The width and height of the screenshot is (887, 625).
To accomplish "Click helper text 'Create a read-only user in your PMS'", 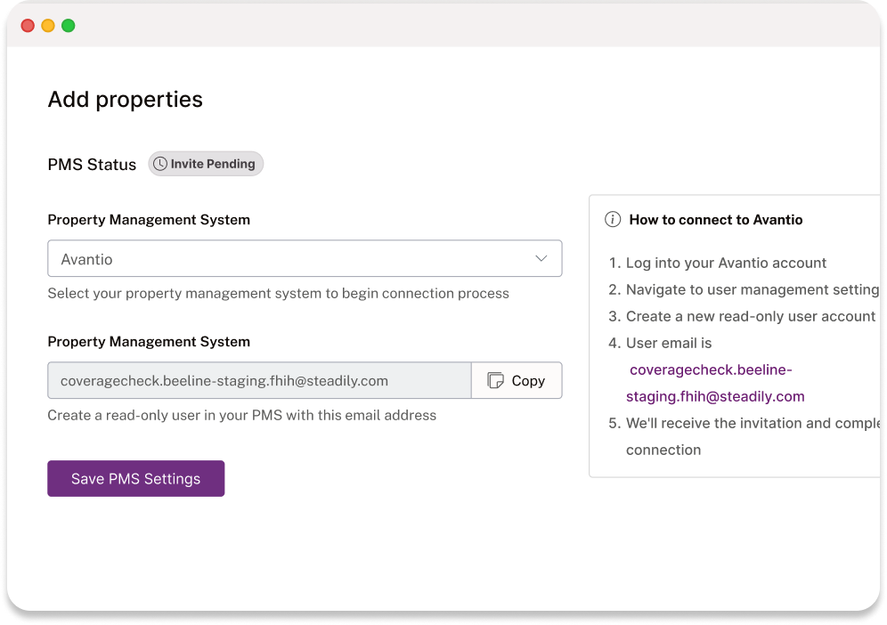I will click(x=241, y=415).
